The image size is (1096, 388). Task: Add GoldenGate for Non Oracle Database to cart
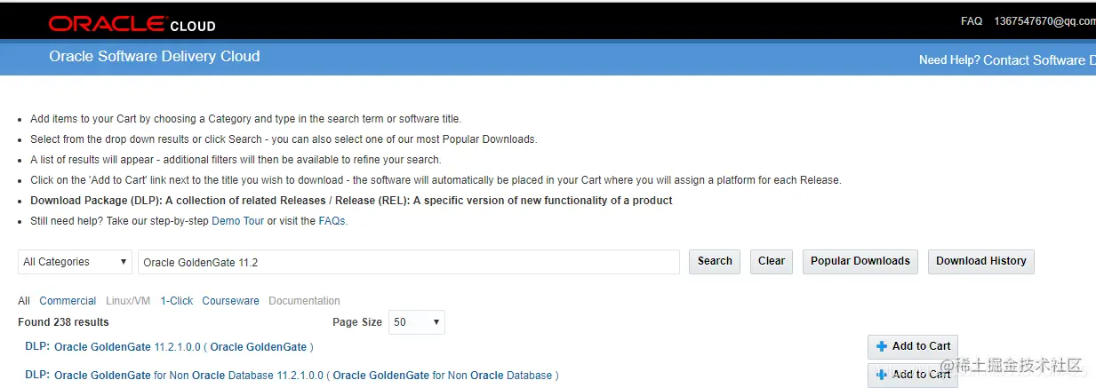pos(913,375)
